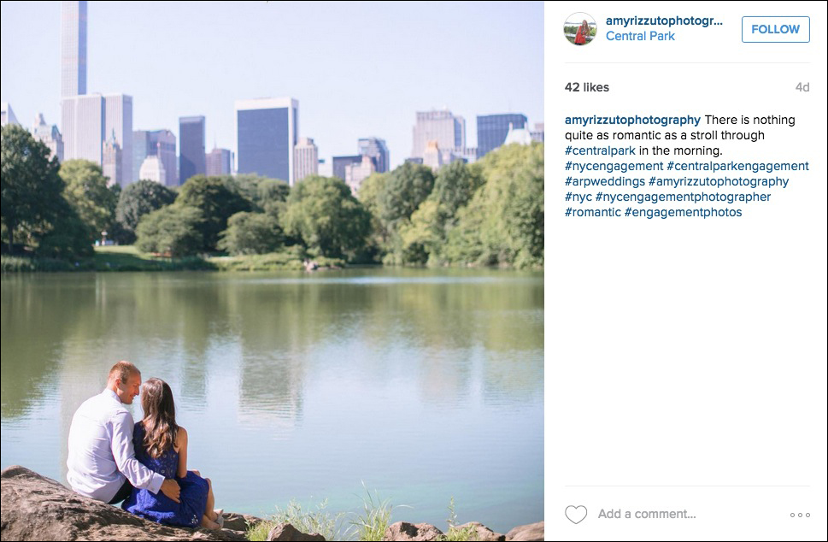This screenshot has height=542, width=828.
Task: Open the amyrizzutophotography username in the caption
Action: [632, 120]
